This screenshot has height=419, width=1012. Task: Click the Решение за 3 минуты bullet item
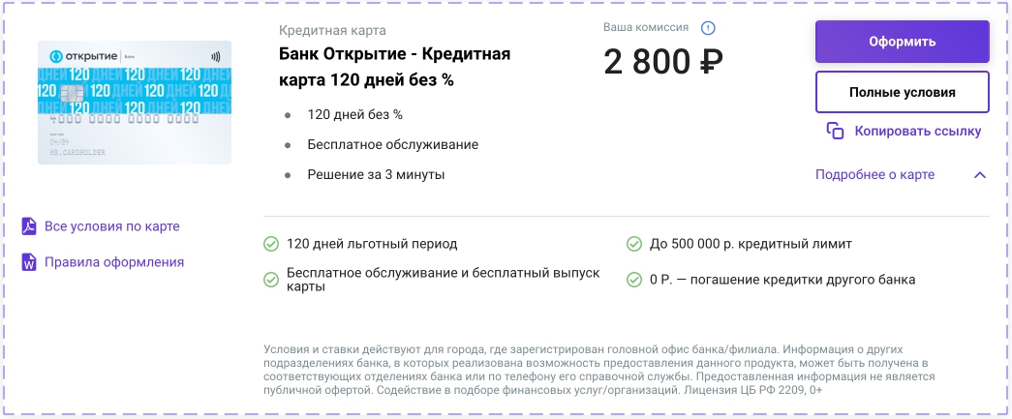click(x=376, y=175)
